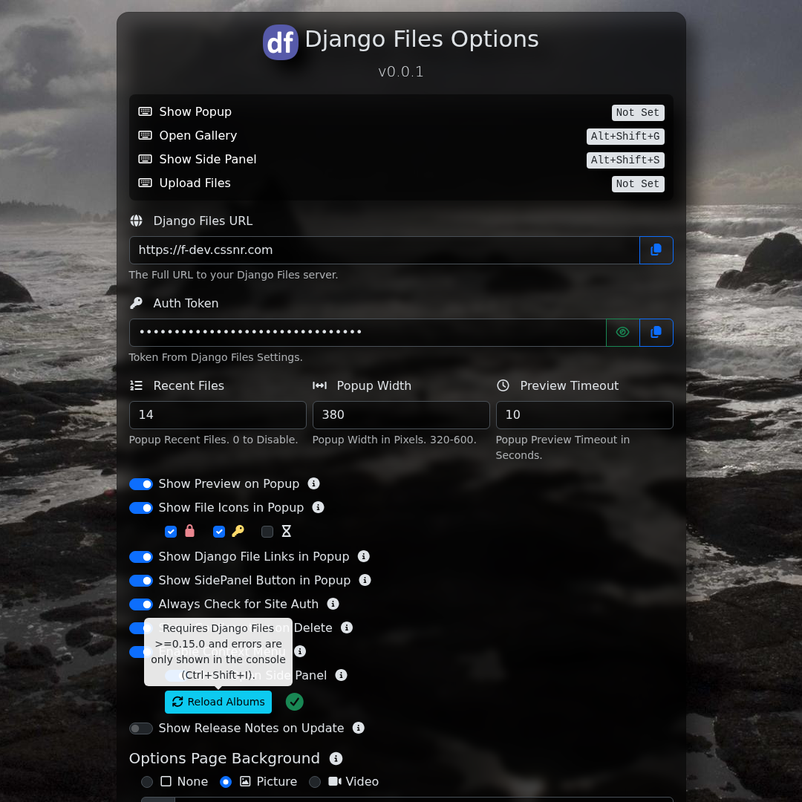The image size is (802, 802).
Task: Click the Recent Files number field
Action: point(218,415)
